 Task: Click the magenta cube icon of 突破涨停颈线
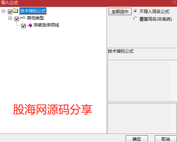[x=30, y=25]
